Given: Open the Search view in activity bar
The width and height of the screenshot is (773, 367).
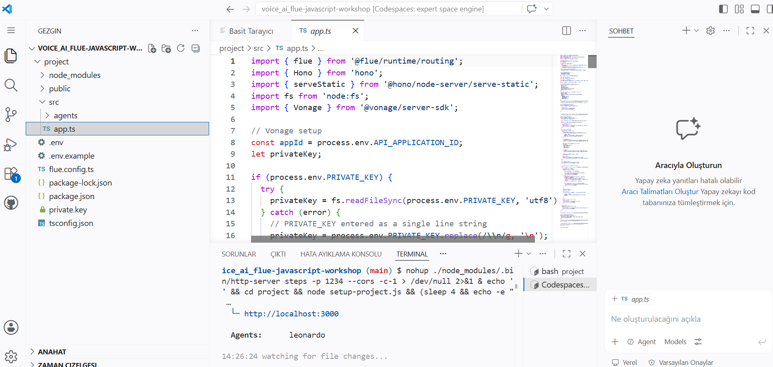Looking at the screenshot, I should pyautogui.click(x=11, y=85).
